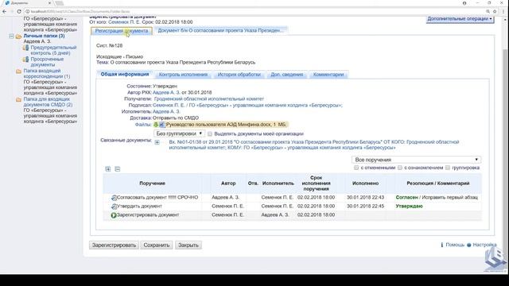Screen dimensions: 509x286
Task: Switch to Регистрация документа tab
Action: pos(122,31)
